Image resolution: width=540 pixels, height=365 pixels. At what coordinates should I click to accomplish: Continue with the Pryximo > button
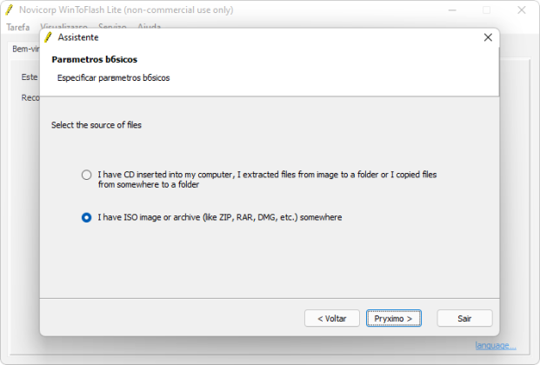[x=394, y=319]
